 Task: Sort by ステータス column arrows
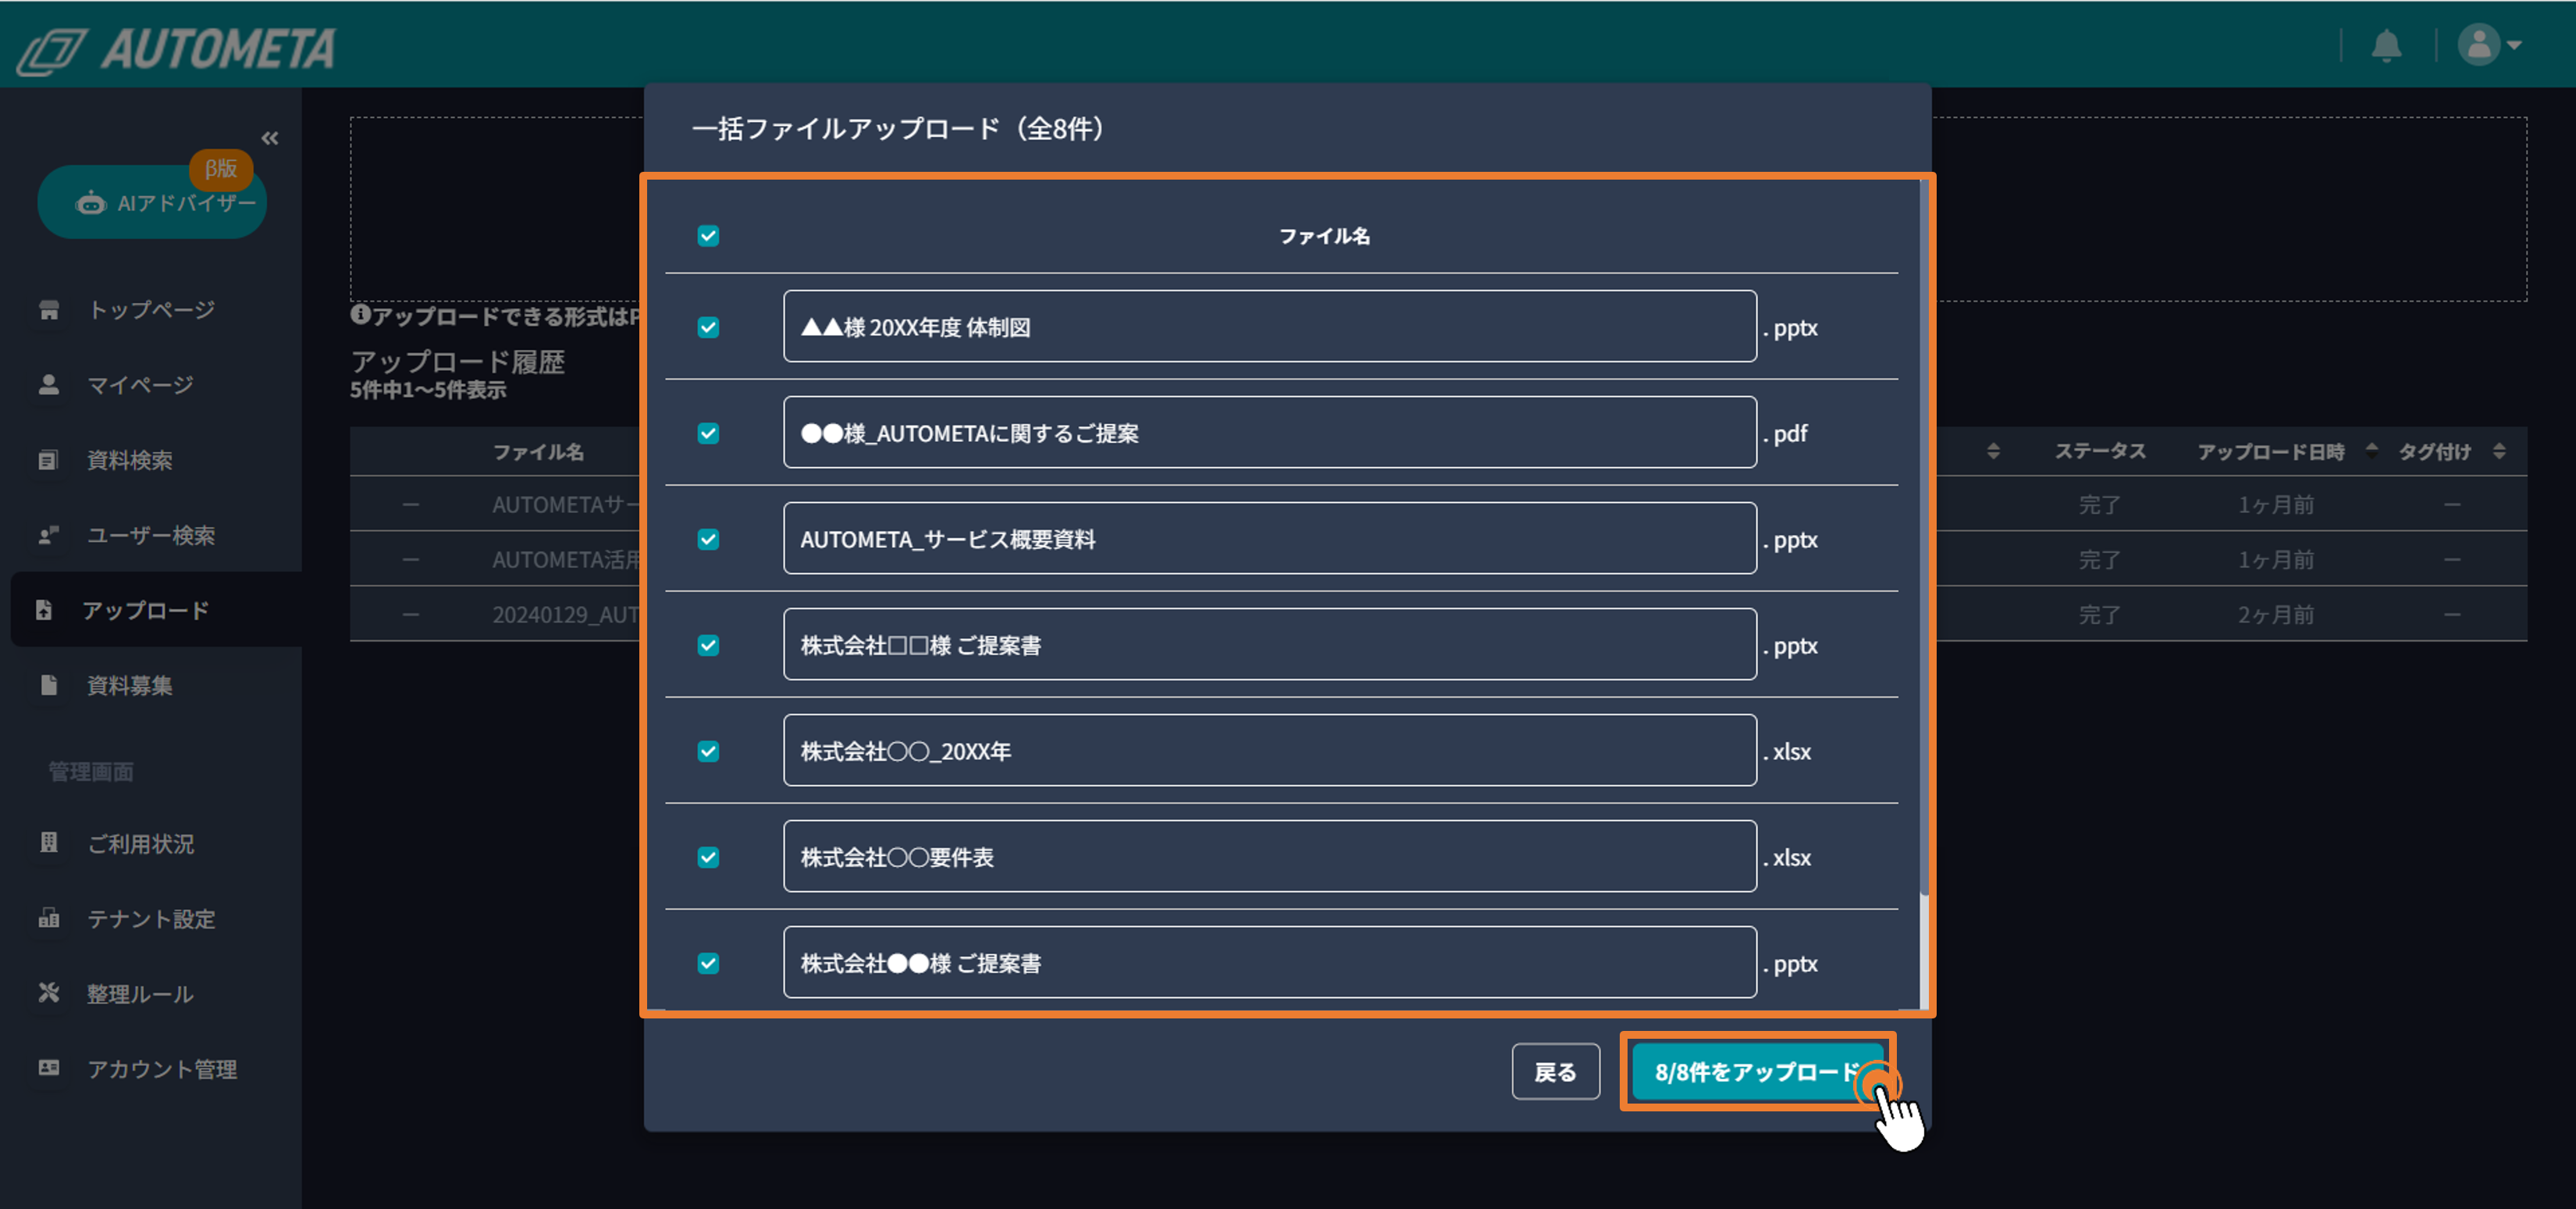(1993, 451)
